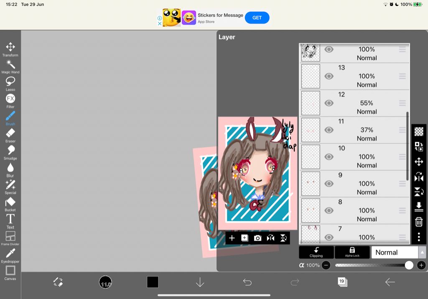Hide the topmost sketch layer eye
Screen dimensions: 428x299
329,49
